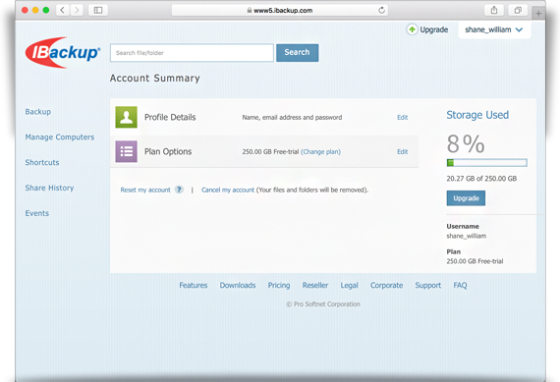Open the FAQ footer link
This screenshot has height=382, width=560.
pyautogui.click(x=460, y=285)
